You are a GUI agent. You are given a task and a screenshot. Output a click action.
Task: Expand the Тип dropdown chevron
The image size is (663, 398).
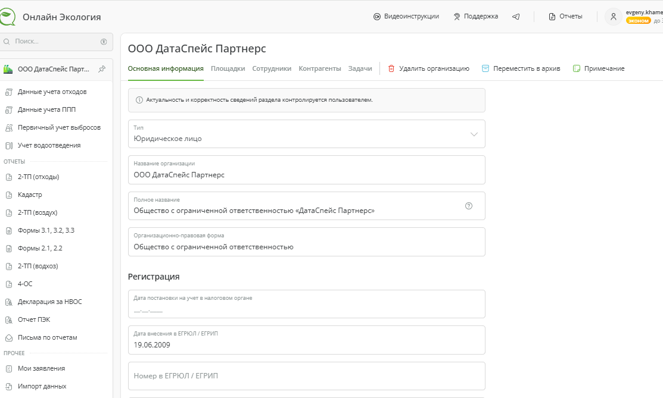click(474, 134)
